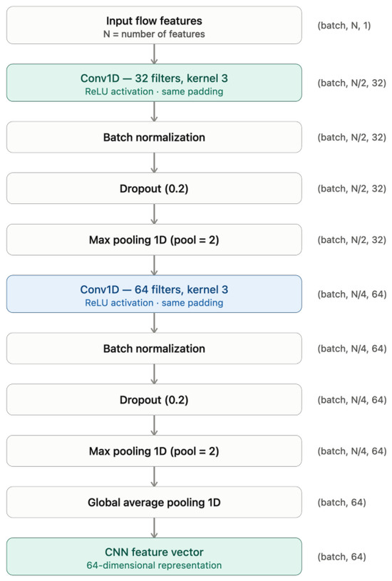Click the arrow above CNN feature vector
The height and width of the screenshot is (581, 392).
[154, 528]
